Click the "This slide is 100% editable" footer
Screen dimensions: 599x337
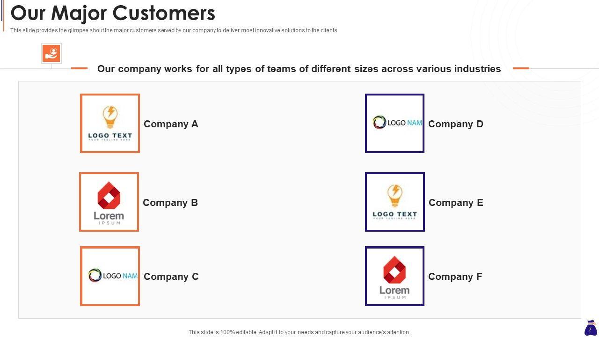pyautogui.click(x=299, y=332)
